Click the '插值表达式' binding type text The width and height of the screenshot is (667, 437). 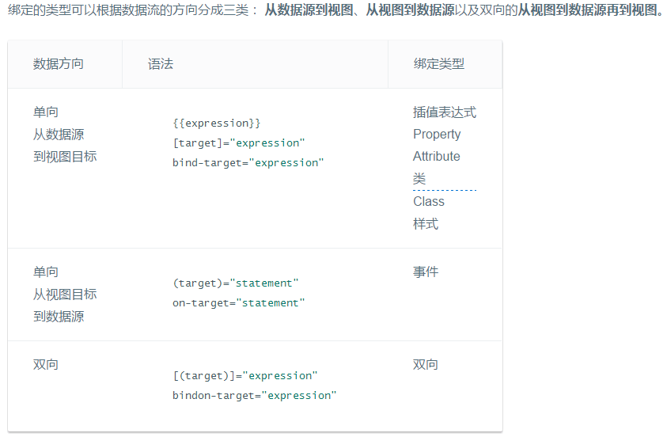pyautogui.click(x=445, y=112)
